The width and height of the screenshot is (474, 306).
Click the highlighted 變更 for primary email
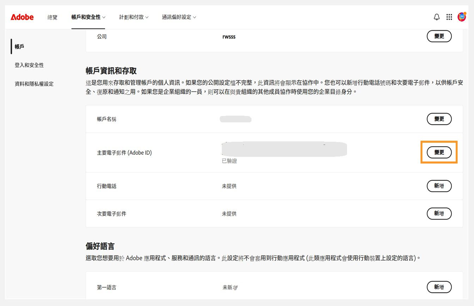coord(439,152)
